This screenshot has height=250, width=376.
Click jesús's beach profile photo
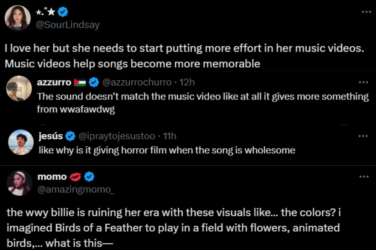tap(21, 142)
